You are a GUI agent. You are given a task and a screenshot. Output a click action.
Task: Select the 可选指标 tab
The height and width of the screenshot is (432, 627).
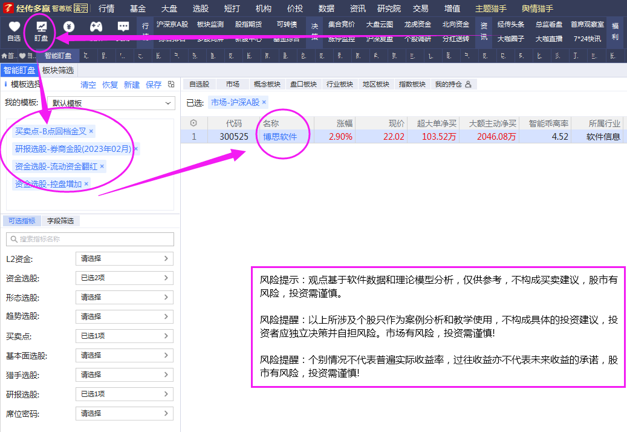tap(22, 221)
